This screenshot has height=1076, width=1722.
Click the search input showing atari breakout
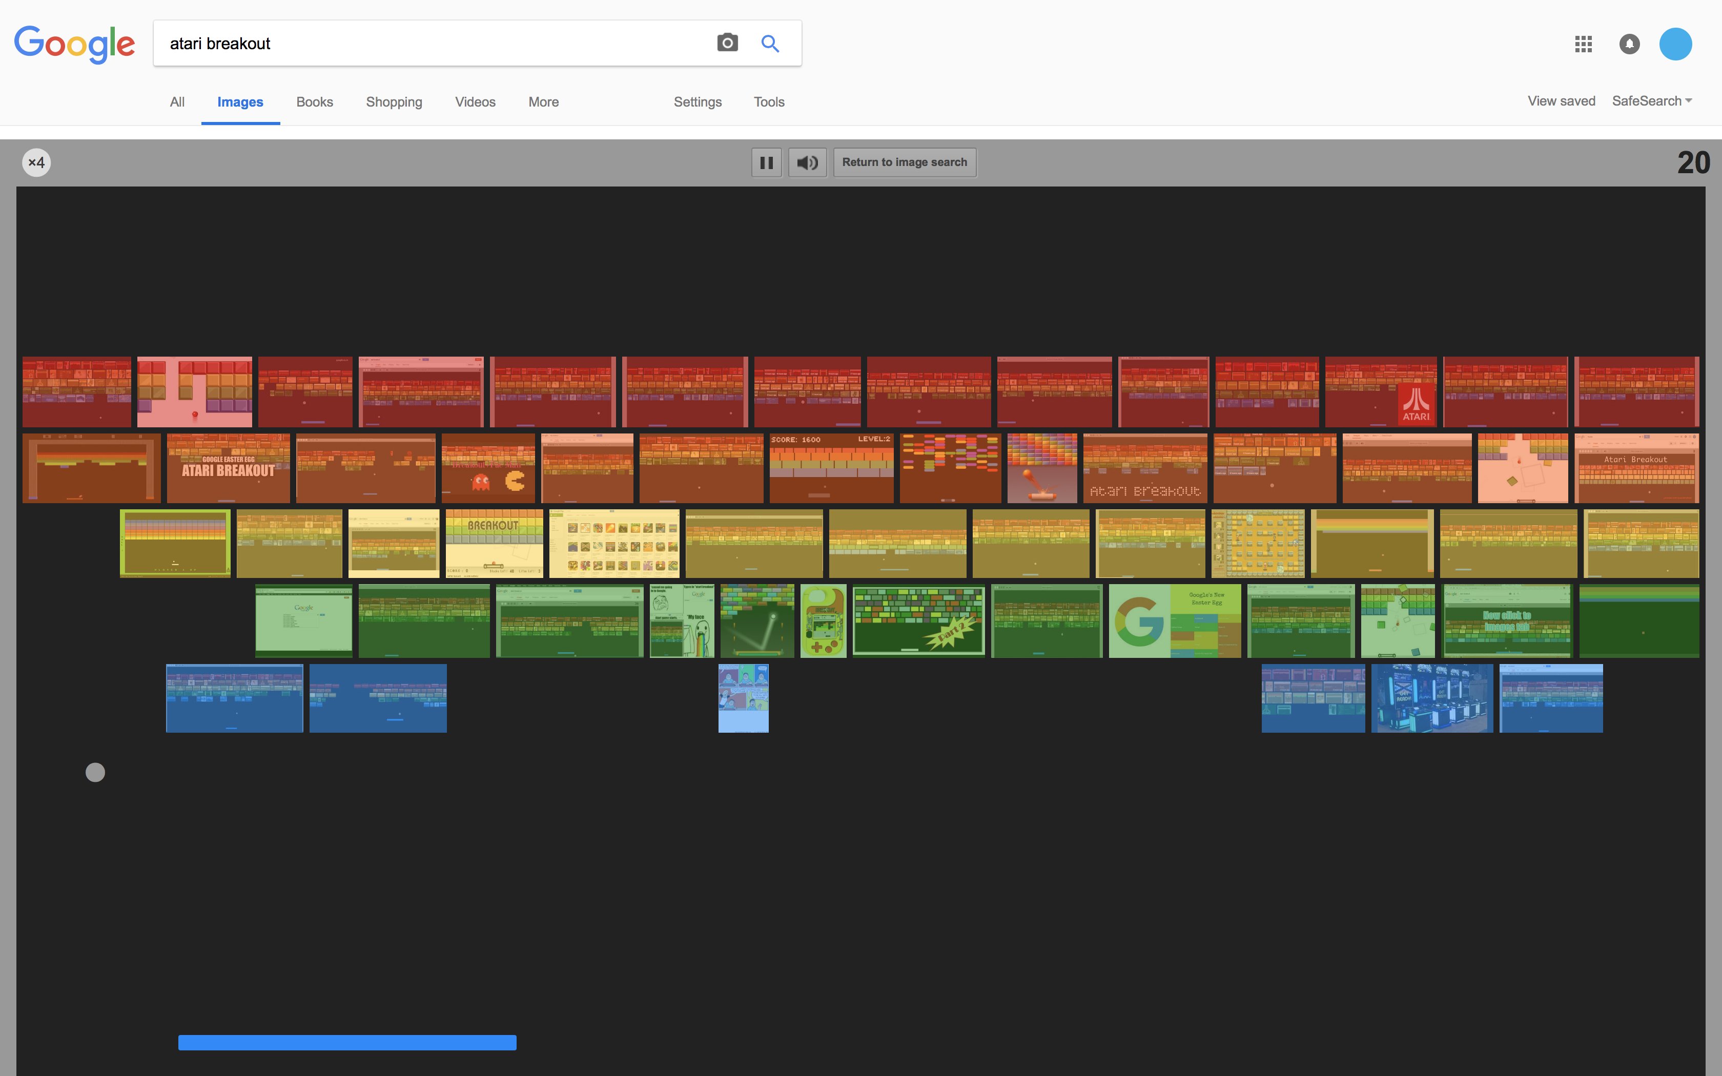(427, 43)
